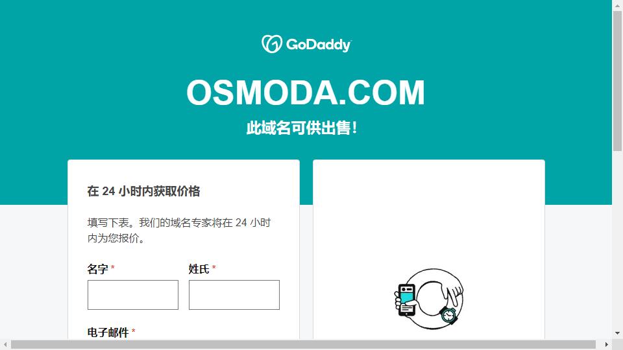Image resolution: width=623 pixels, height=350 pixels.
Task: Click the 姓氏 field label
Action: (199, 269)
